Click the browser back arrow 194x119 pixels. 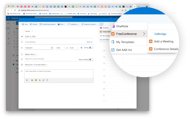8,10
